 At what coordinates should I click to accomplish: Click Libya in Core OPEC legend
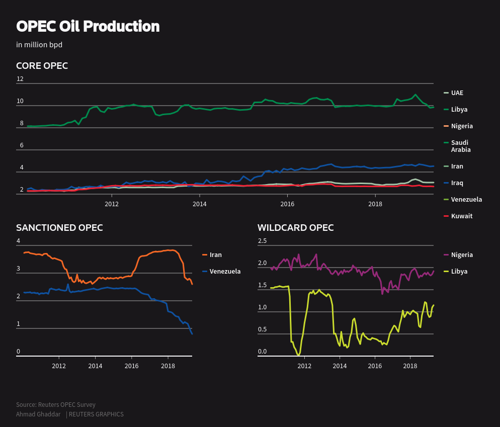coord(459,110)
